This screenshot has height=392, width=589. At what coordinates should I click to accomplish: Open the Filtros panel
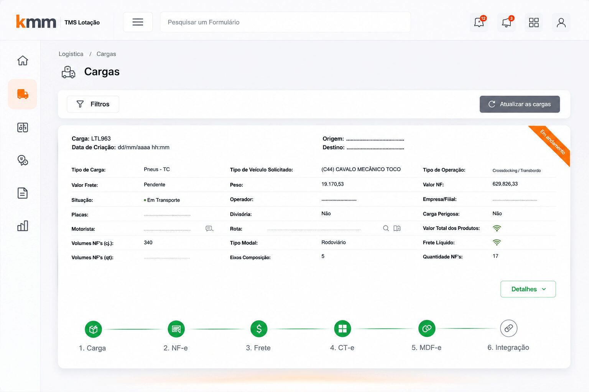(x=93, y=104)
